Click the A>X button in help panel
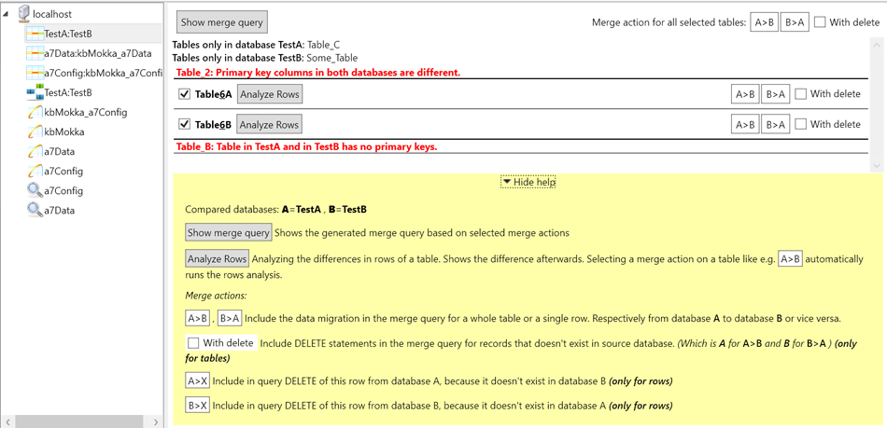Viewport: 887px width, 428px height. tap(197, 380)
